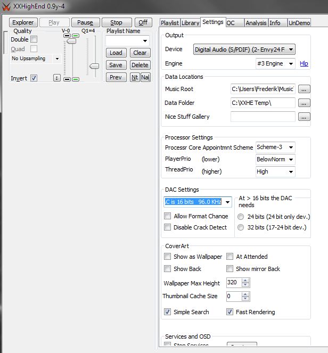
Task: Open the PlayerPrio BelowNorm dropdown
Action: pos(291,159)
